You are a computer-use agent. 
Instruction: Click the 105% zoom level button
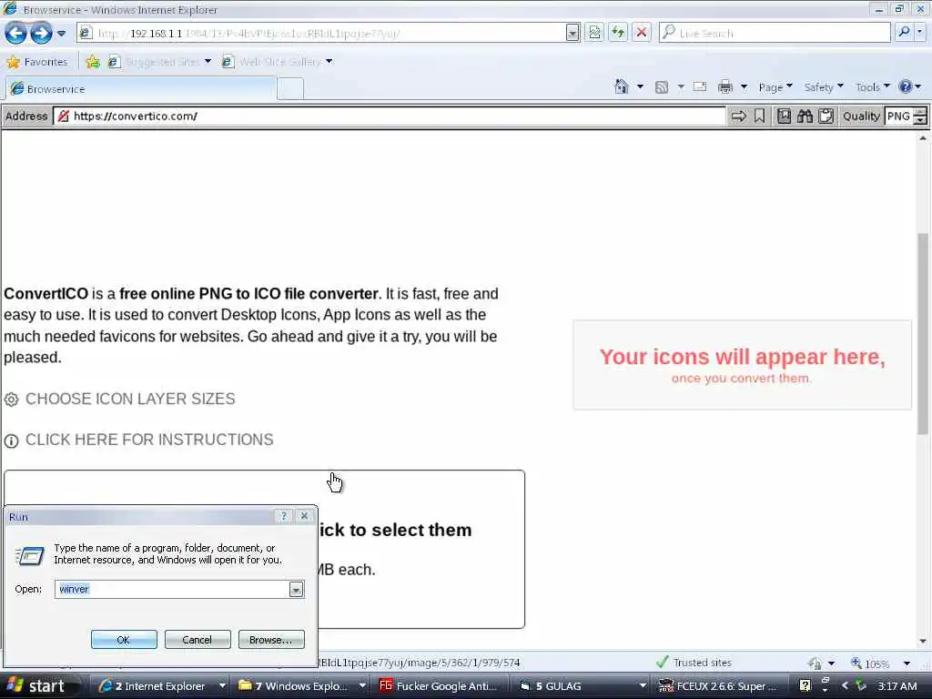coord(871,663)
